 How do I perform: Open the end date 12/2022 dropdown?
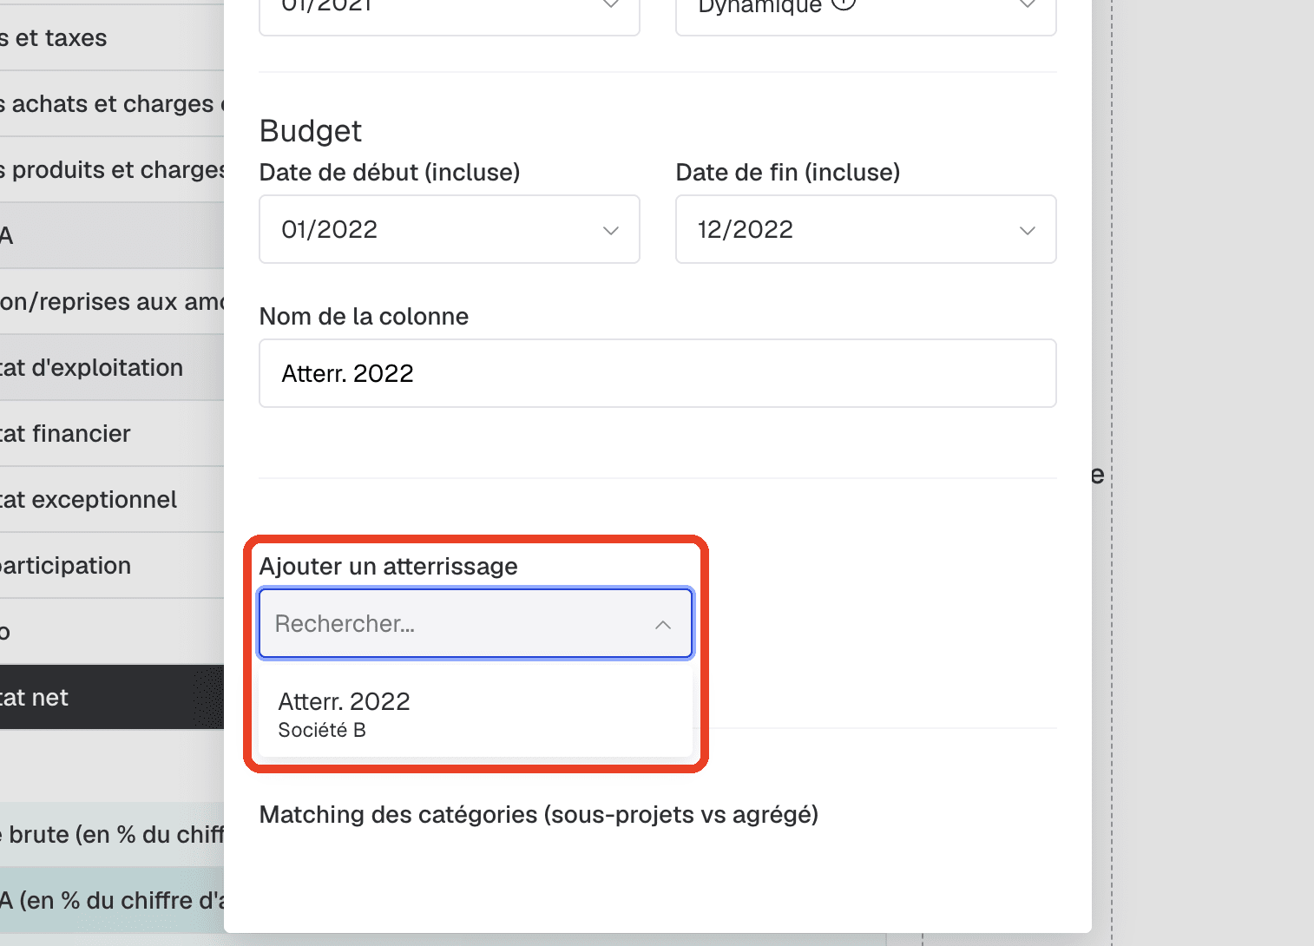(x=866, y=229)
